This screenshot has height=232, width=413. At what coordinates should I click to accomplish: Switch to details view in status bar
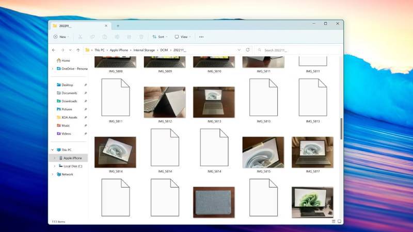tap(333, 221)
